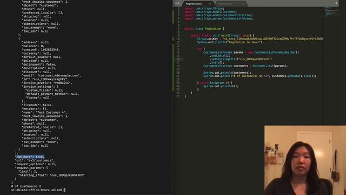Click System.out.println(customers); code line
This screenshot has width=346, height=195.
tap(227, 73)
